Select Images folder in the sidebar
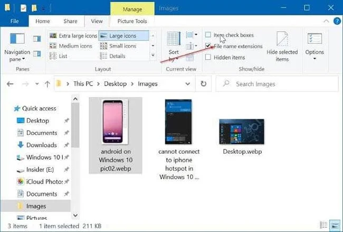 (x=36, y=206)
